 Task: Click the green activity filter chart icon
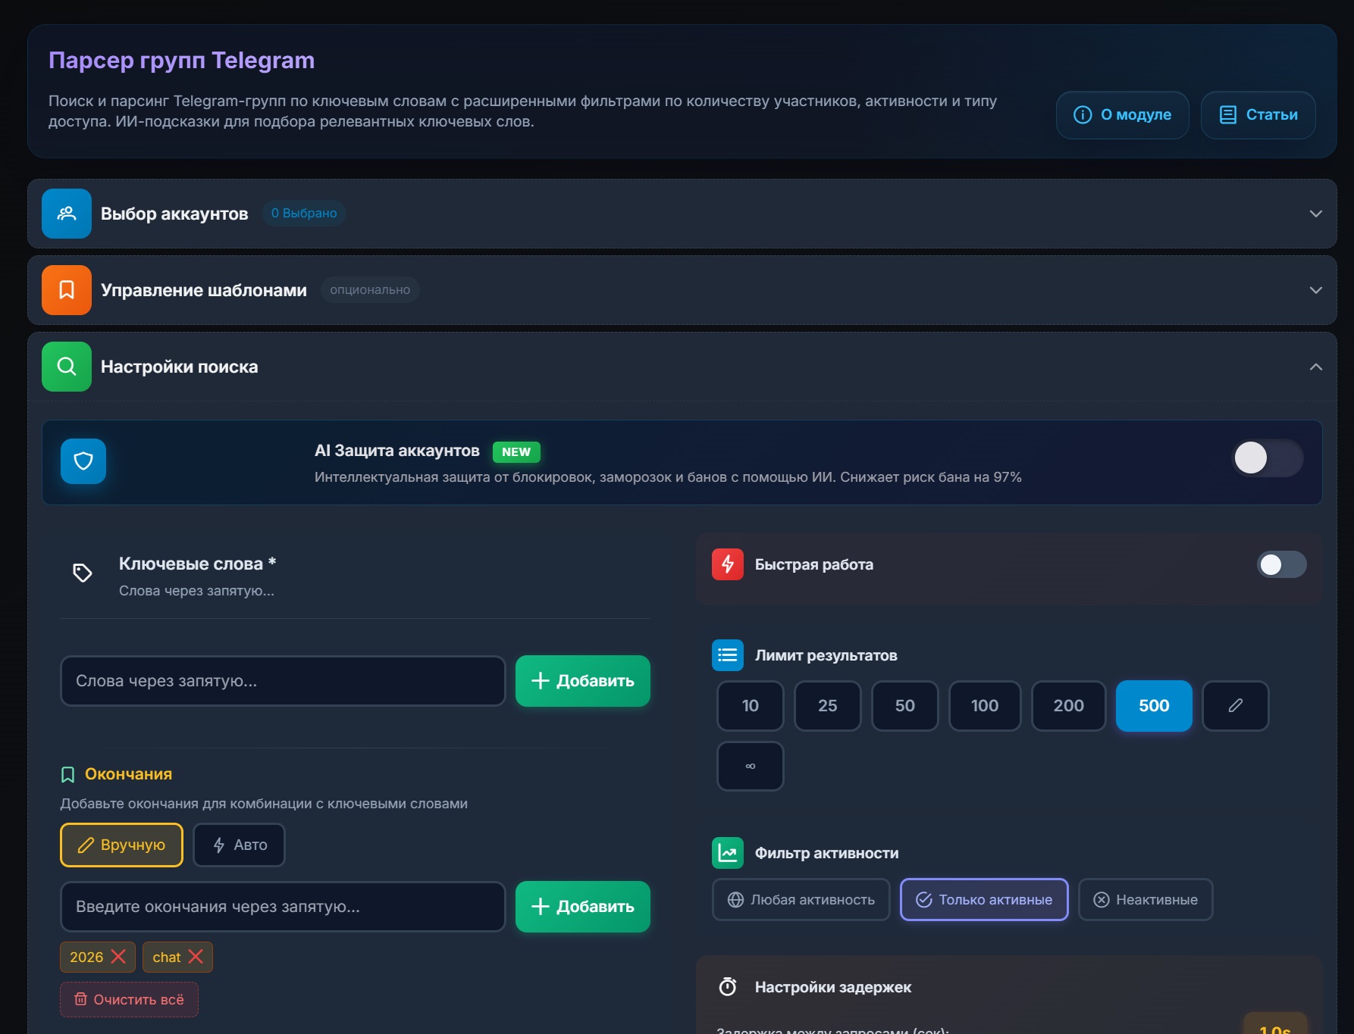point(728,853)
